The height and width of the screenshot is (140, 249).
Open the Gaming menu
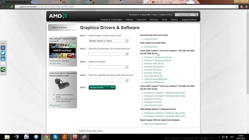[174, 20]
